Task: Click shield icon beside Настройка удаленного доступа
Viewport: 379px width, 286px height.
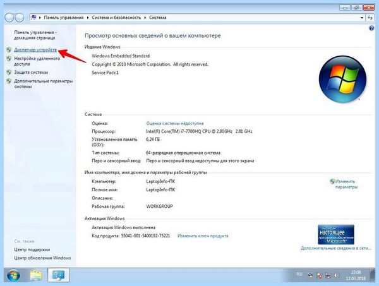Action: 9,59
